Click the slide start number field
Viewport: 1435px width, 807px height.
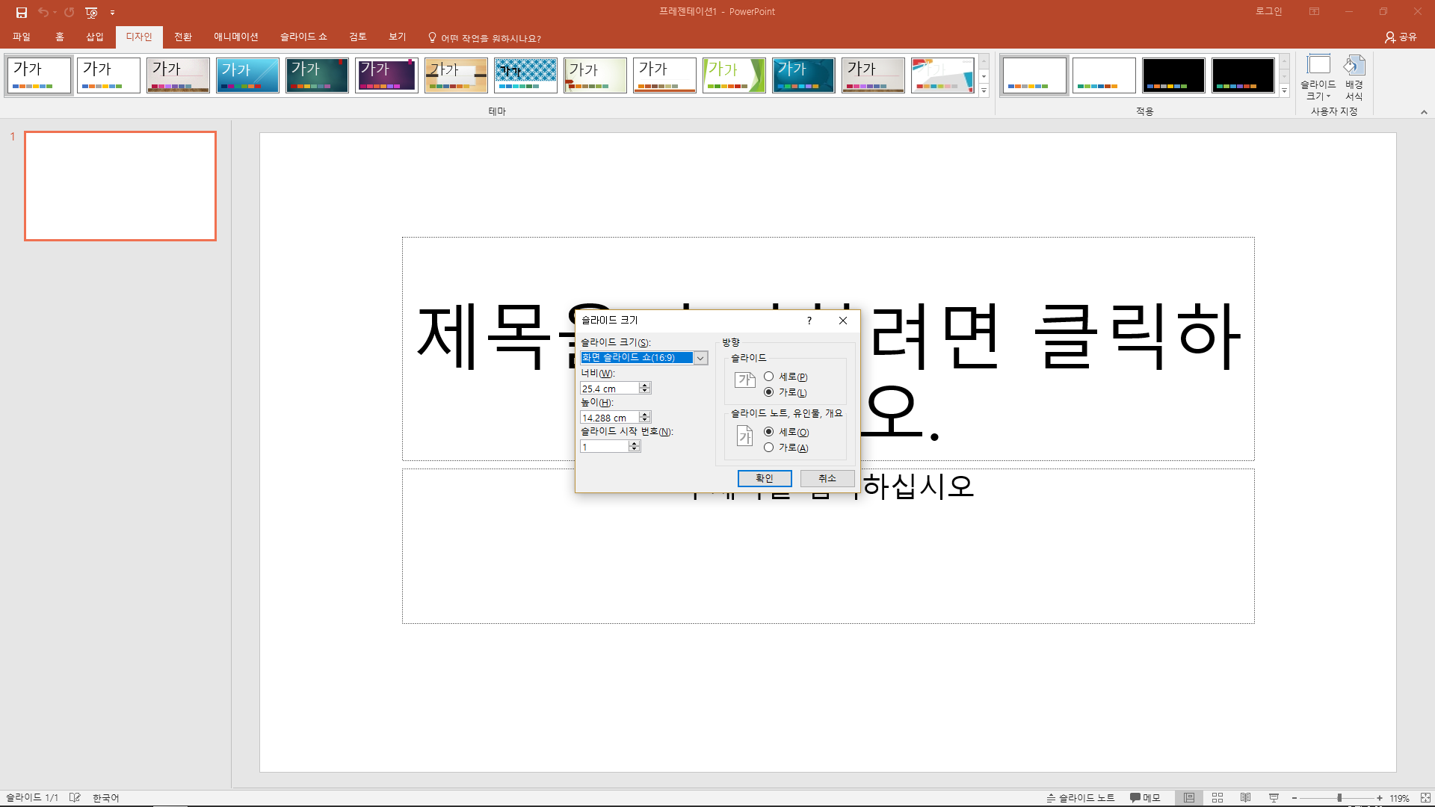tap(604, 446)
